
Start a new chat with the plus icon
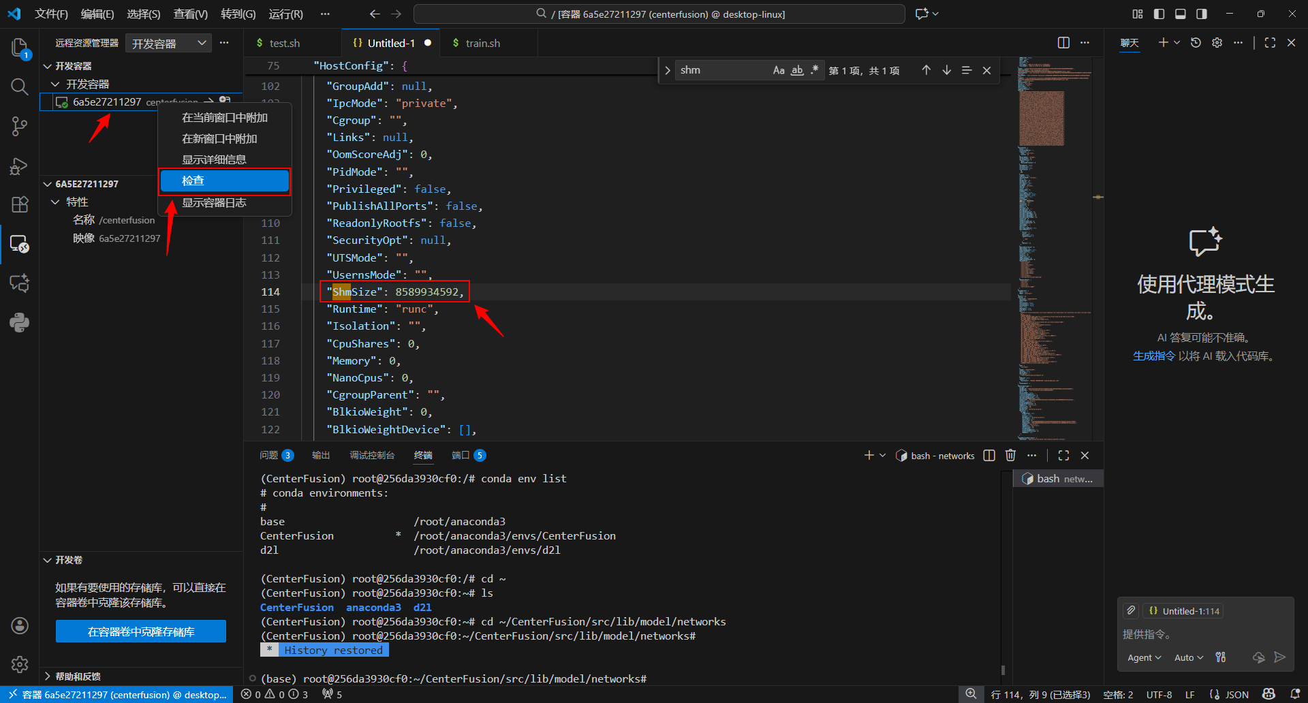coord(1164,42)
